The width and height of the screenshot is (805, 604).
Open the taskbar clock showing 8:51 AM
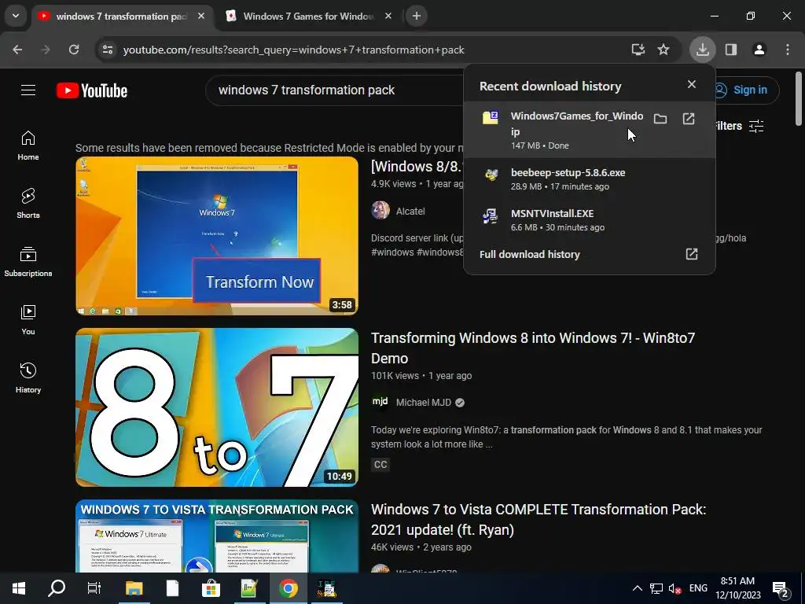pyautogui.click(x=738, y=588)
